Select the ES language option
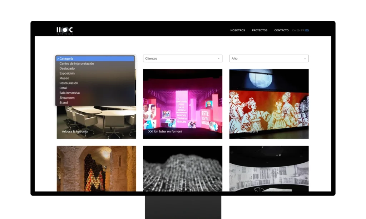 pos(307,30)
